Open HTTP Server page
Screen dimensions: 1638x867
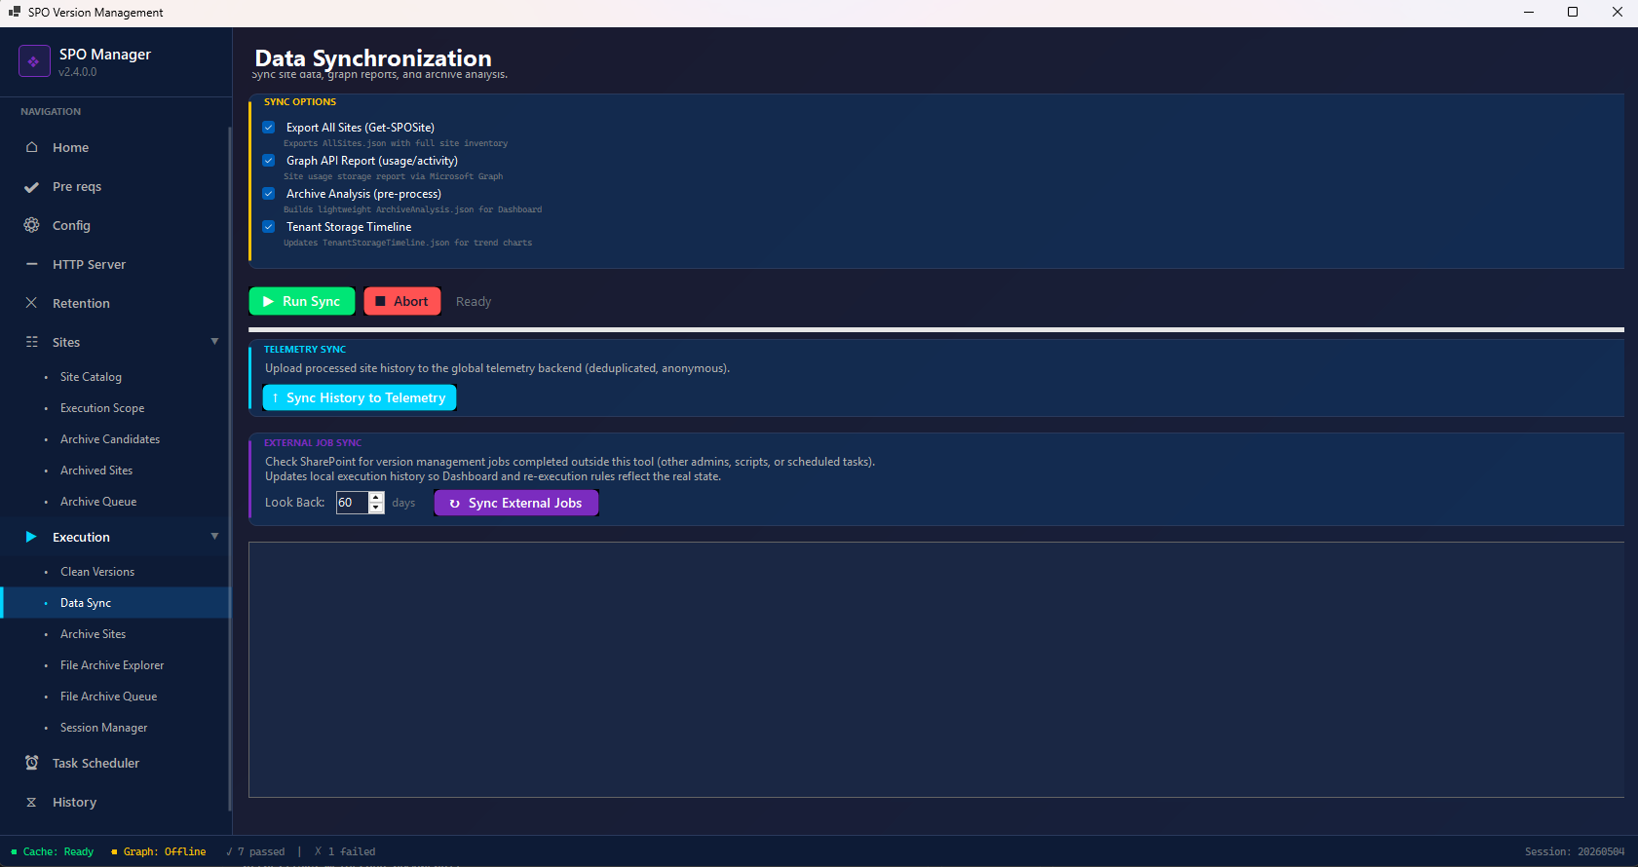click(x=115, y=264)
